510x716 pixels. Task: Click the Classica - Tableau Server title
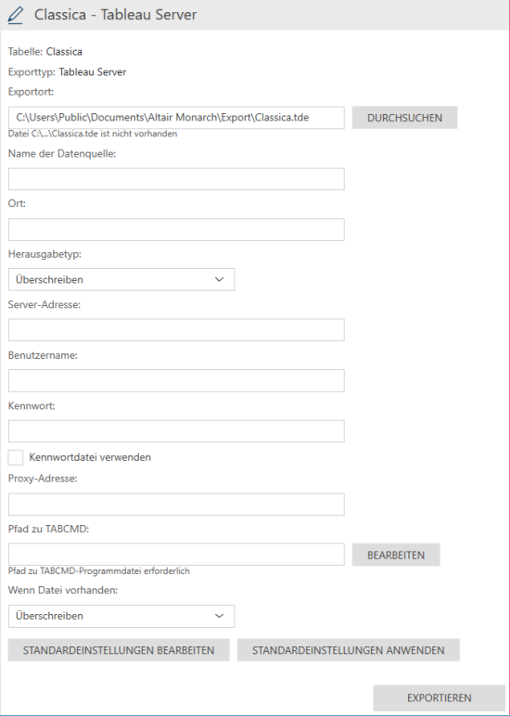coord(116,15)
